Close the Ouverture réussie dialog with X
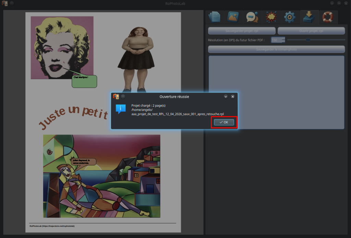 [233, 97]
